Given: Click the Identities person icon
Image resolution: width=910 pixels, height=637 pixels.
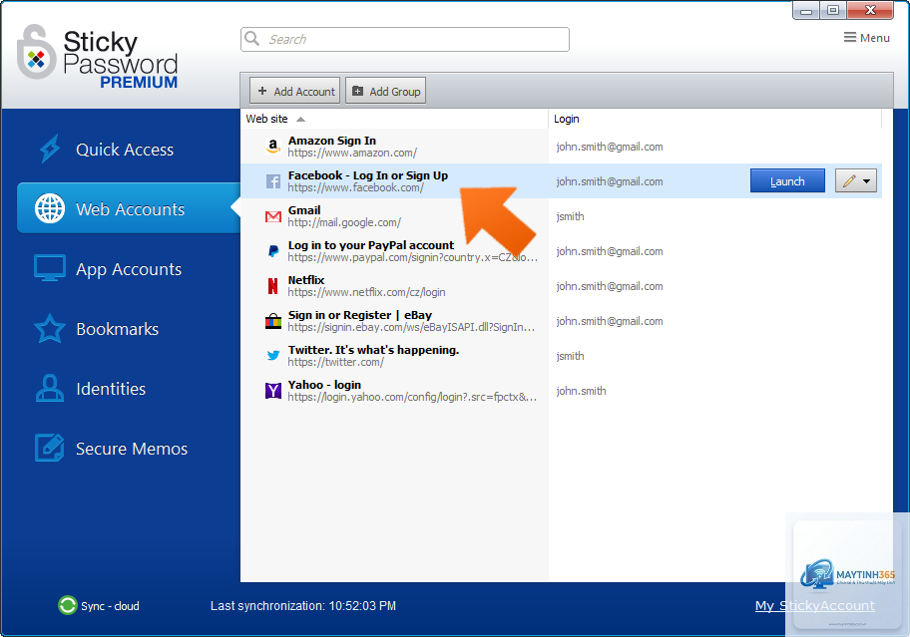Looking at the screenshot, I should 50,389.
